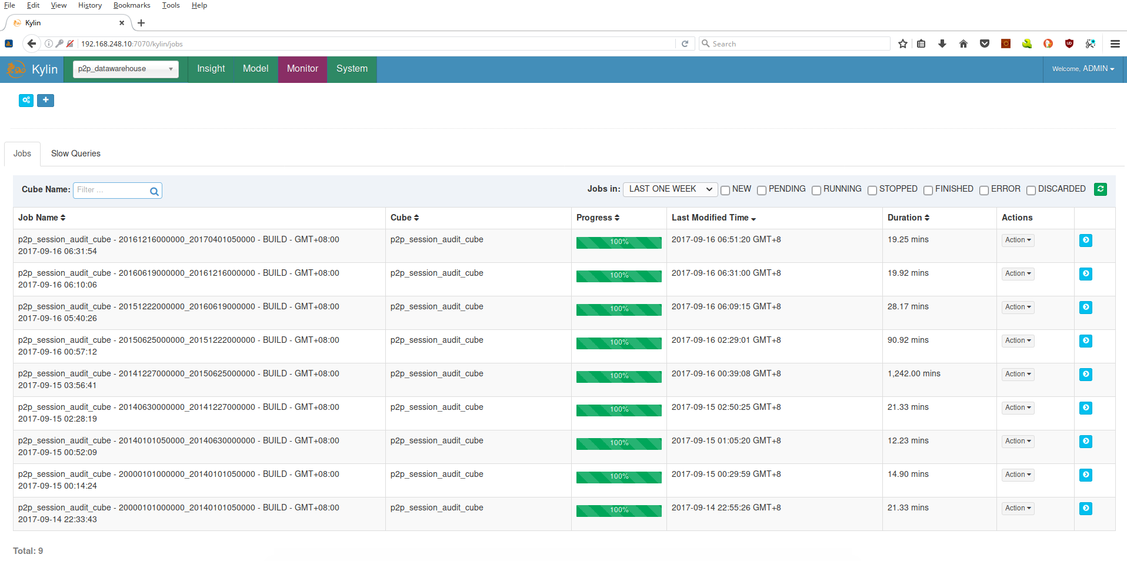The height and width of the screenshot is (561, 1127).
Task: Open Action dropdown for job finished 02:50:25
Action: [1018, 408]
